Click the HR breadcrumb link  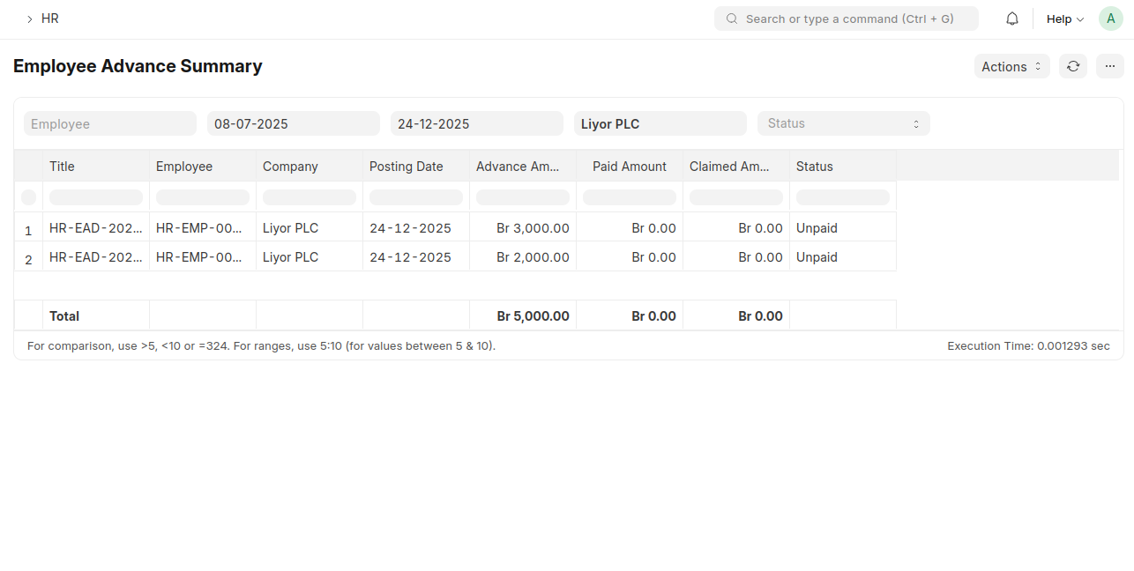click(50, 19)
